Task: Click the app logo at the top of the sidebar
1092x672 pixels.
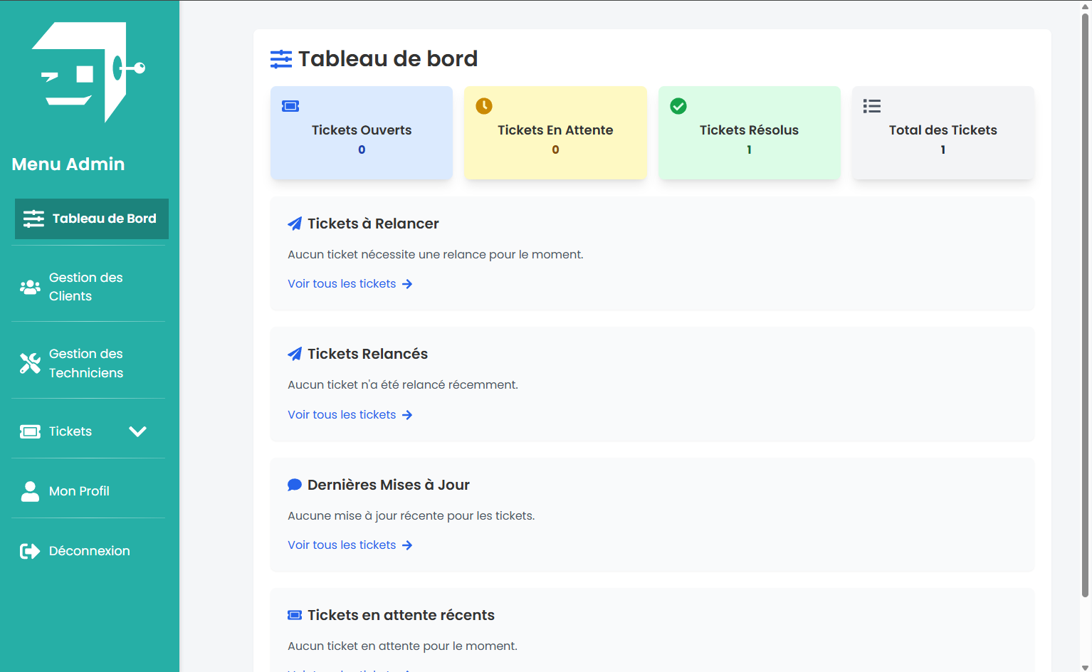Action: pyautogui.click(x=89, y=71)
